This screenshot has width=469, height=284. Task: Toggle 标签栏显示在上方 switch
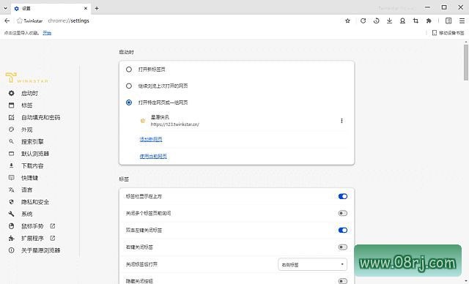pyautogui.click(x=342, y=196)
